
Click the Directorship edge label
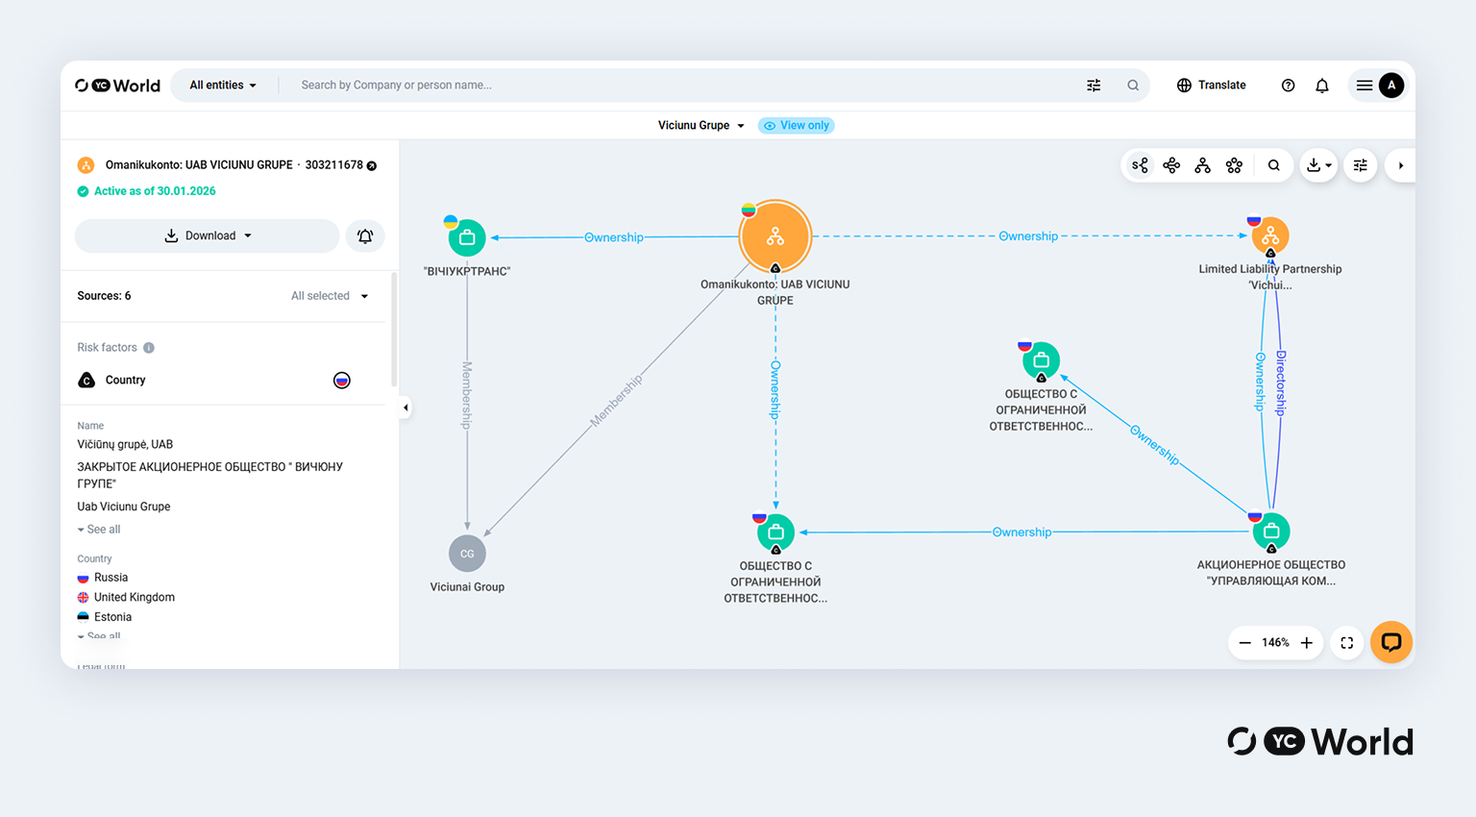[x=1281, y=383]
